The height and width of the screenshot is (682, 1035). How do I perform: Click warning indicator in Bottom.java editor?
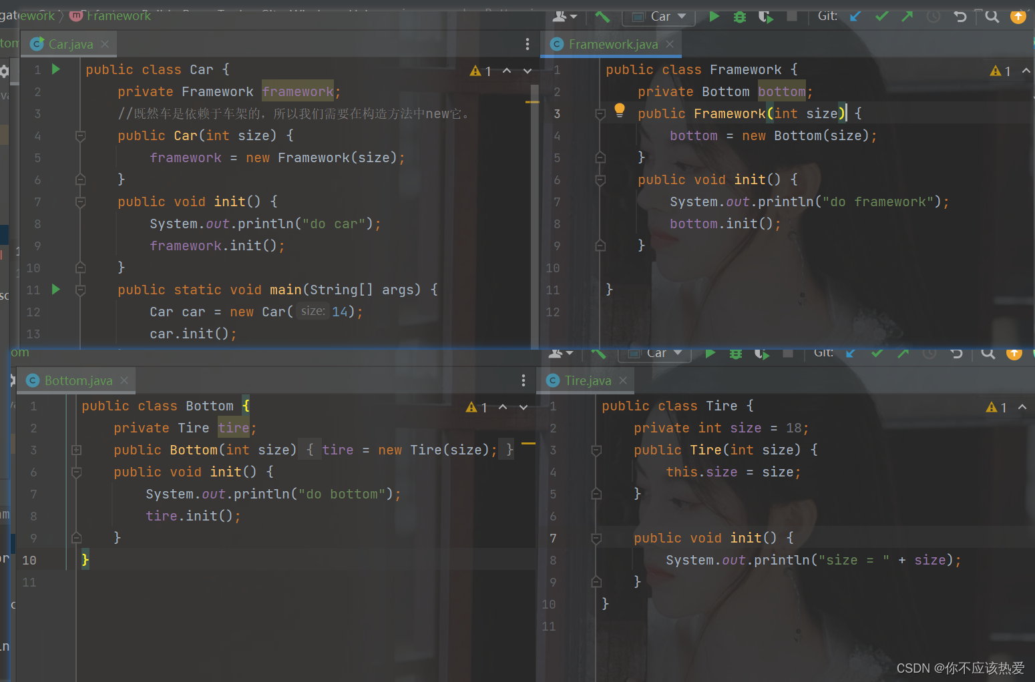tap(477, 407)
